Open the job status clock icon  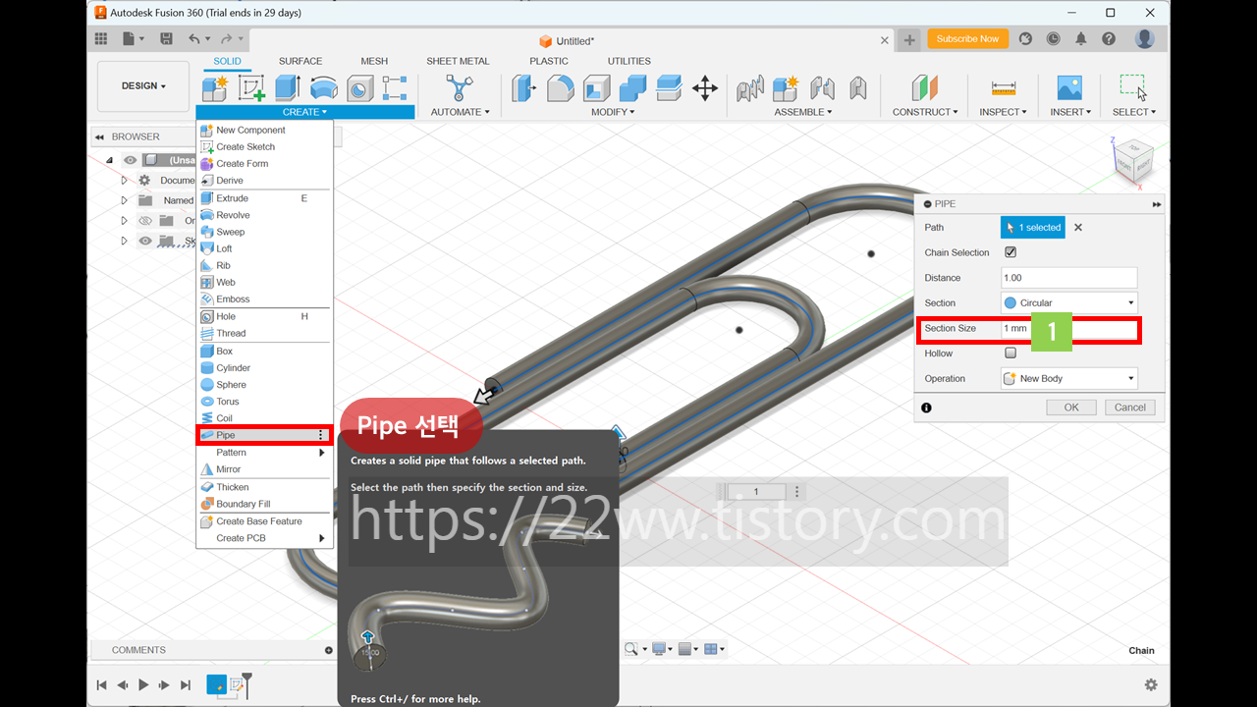[1053, 38]
